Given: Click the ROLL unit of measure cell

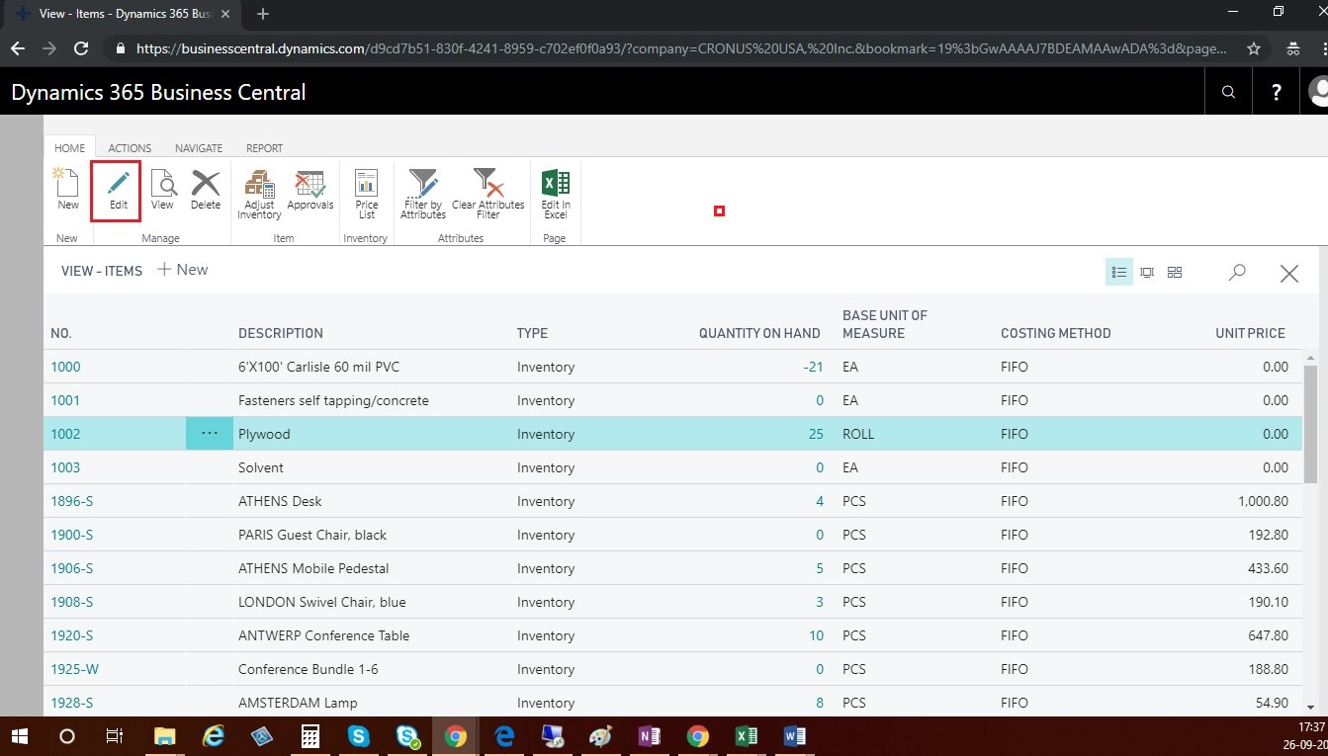Looking at the screenshot, I should pyautogui.click(x=858, y=434).
